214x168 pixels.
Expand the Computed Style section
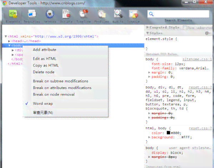pyautogui.click(x=147, y=28)
